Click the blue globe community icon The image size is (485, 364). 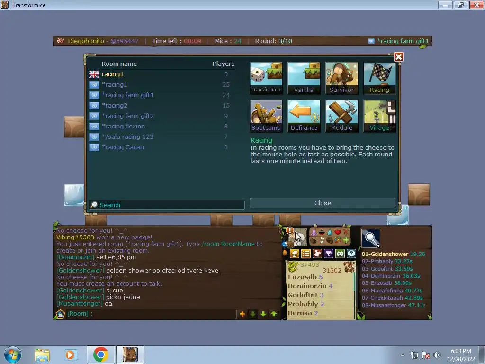point(285,244)
